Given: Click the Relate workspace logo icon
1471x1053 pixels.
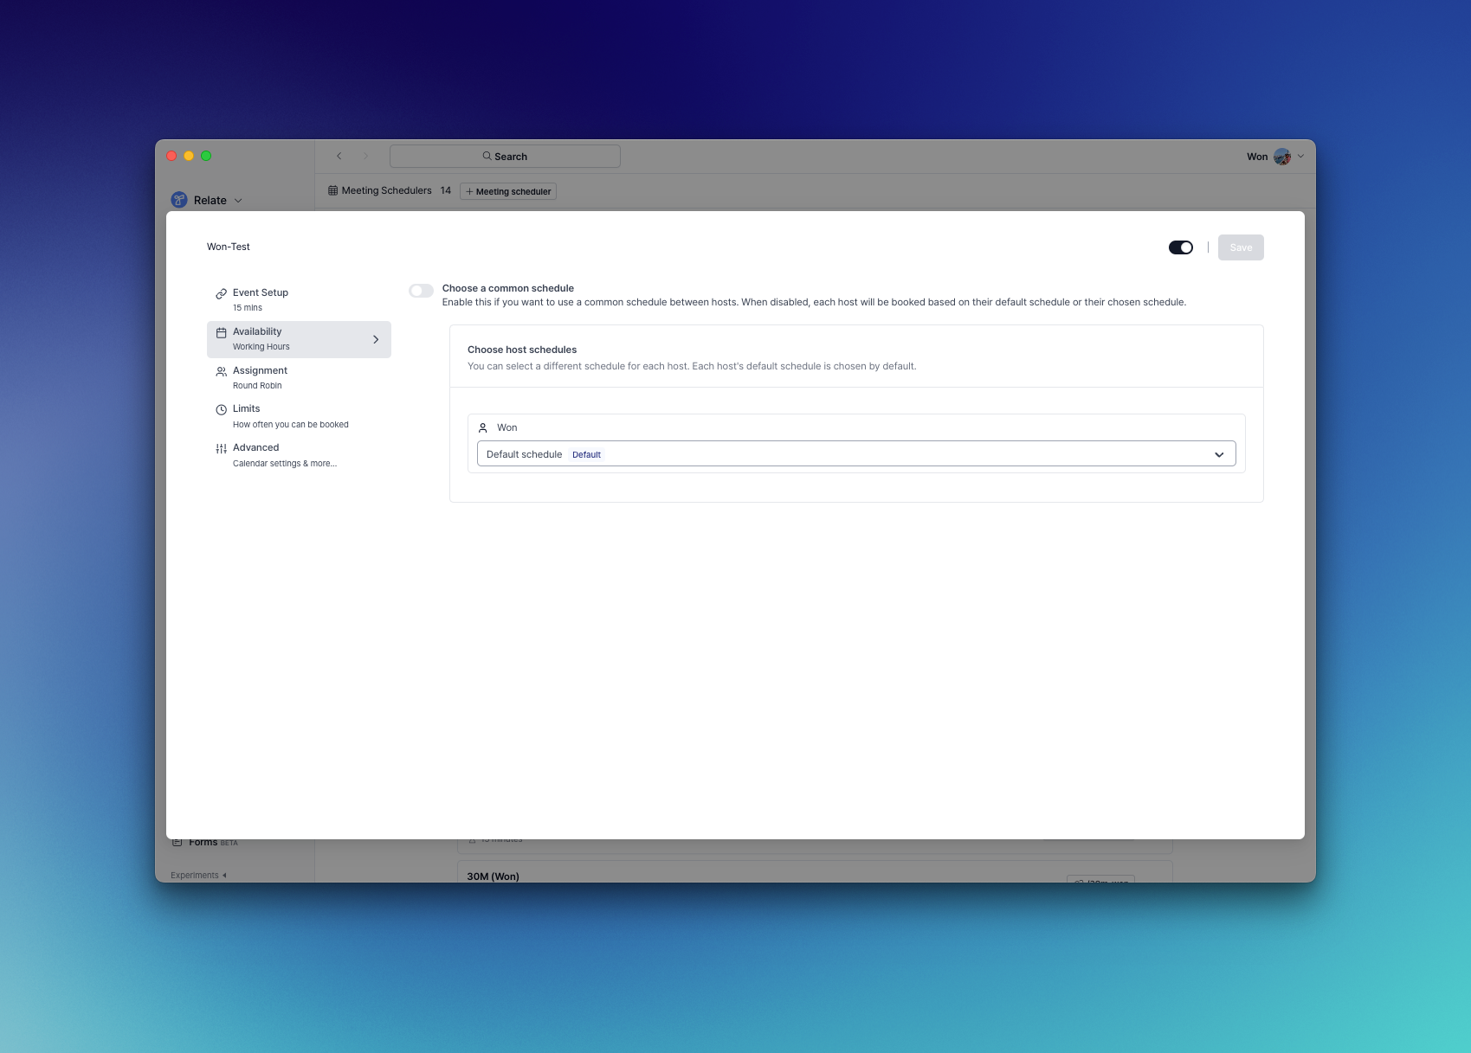Looking at the screenshot, I should pyautogui.click(x=179, y=199).
